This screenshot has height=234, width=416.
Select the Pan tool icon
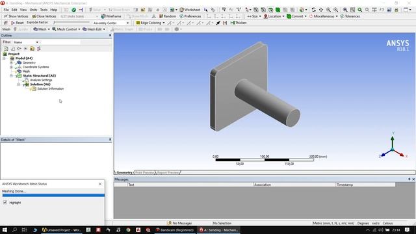tap(321, 10)
